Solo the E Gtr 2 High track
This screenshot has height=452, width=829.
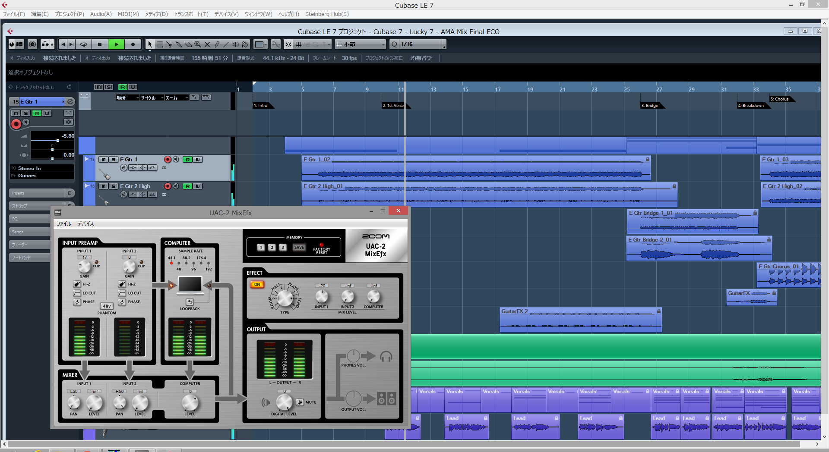tap(113, 186)
